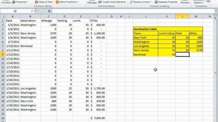
Task: Click the fx Insert Function icon
Action: tap(49, 11)
